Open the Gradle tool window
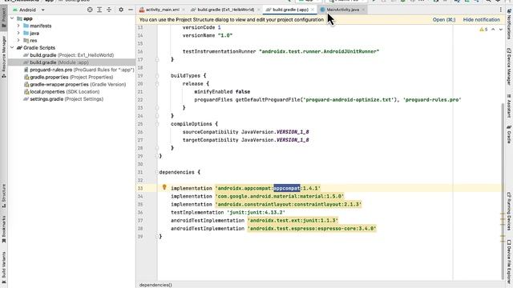513x288 pixels. pyautogui.click(x=509, y=134)
